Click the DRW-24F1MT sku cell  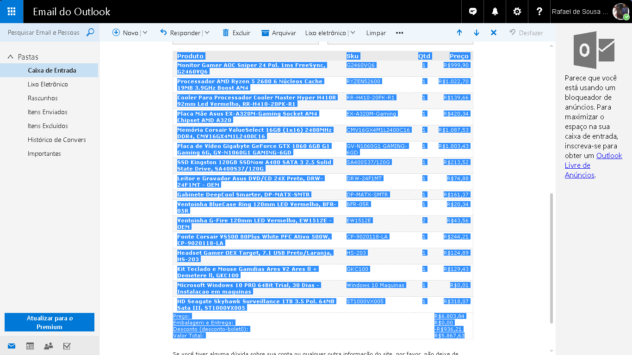click(x=365, y=178)
